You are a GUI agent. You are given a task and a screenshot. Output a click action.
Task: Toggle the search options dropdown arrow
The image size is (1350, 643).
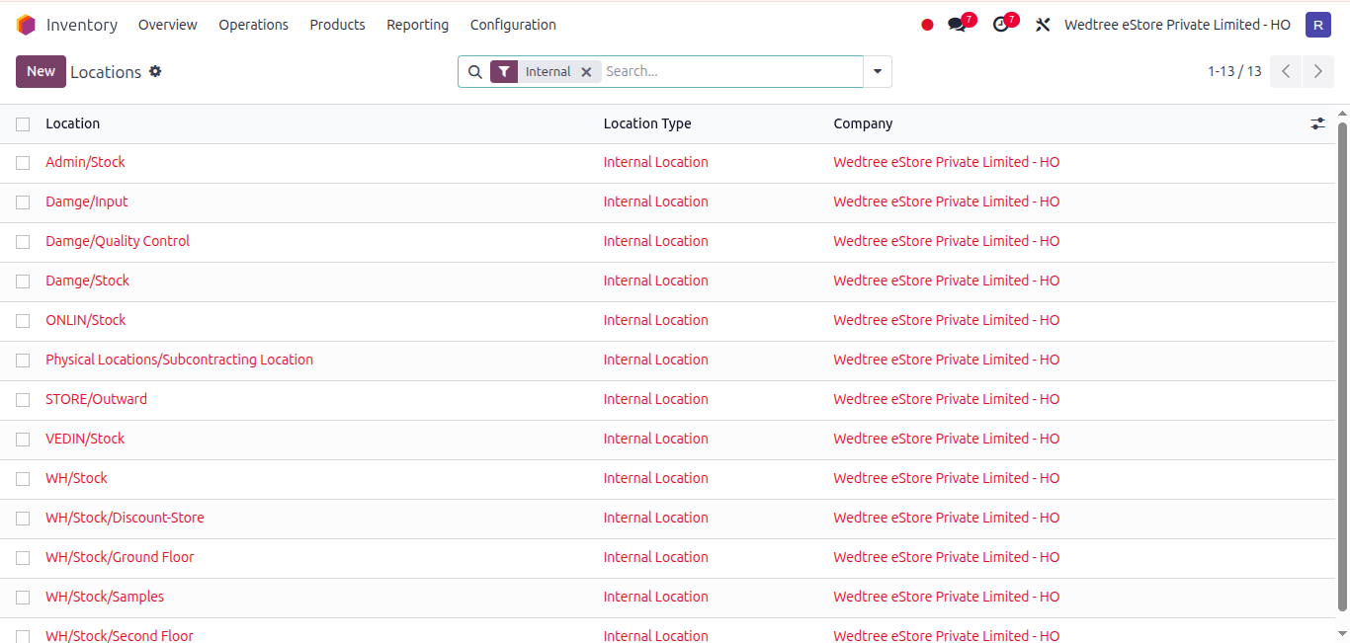[x=878, y=71]
